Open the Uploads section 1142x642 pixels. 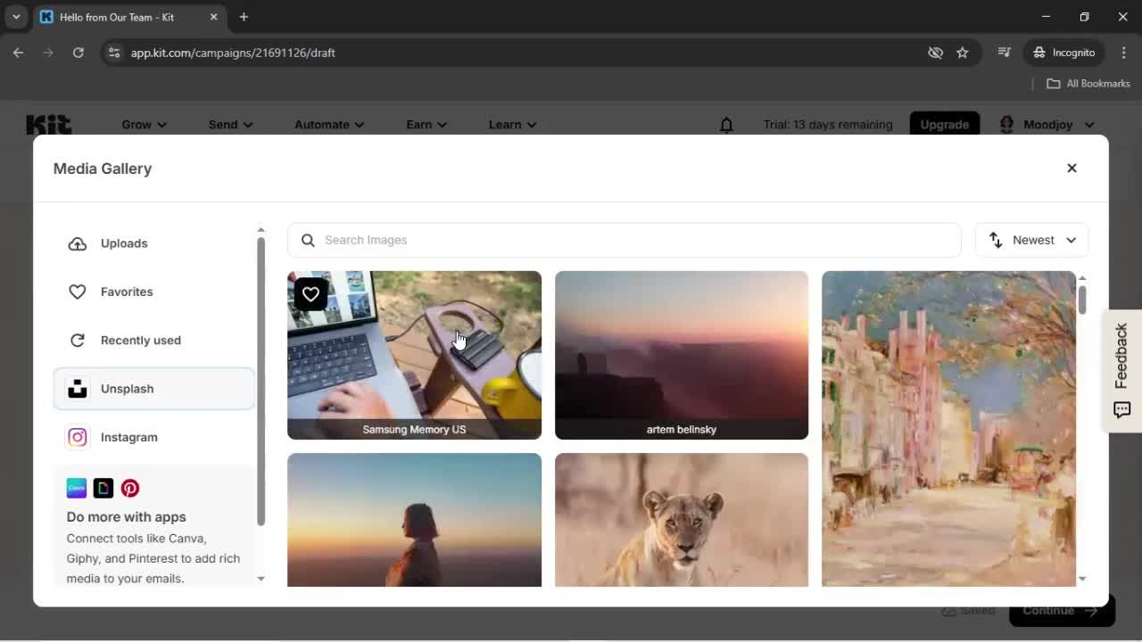pos(123,243)
